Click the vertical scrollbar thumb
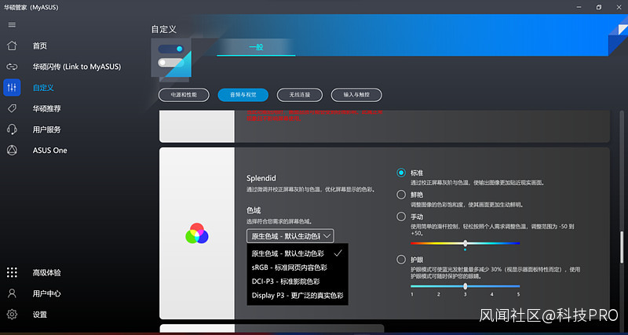This screenshot has width=628, height=335. (622, 247)
